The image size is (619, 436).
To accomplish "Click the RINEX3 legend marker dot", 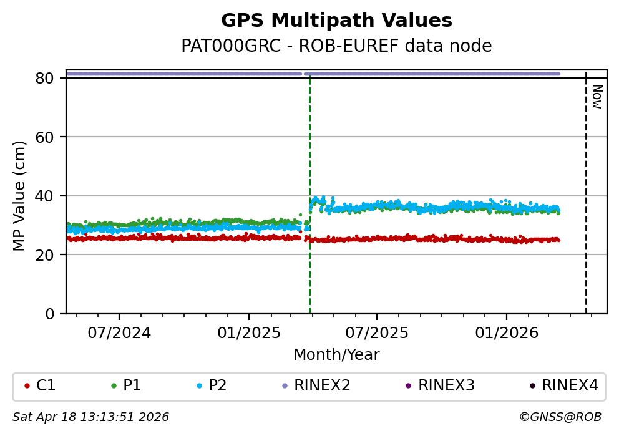I will pyautogui.click(x=409, y=386).
